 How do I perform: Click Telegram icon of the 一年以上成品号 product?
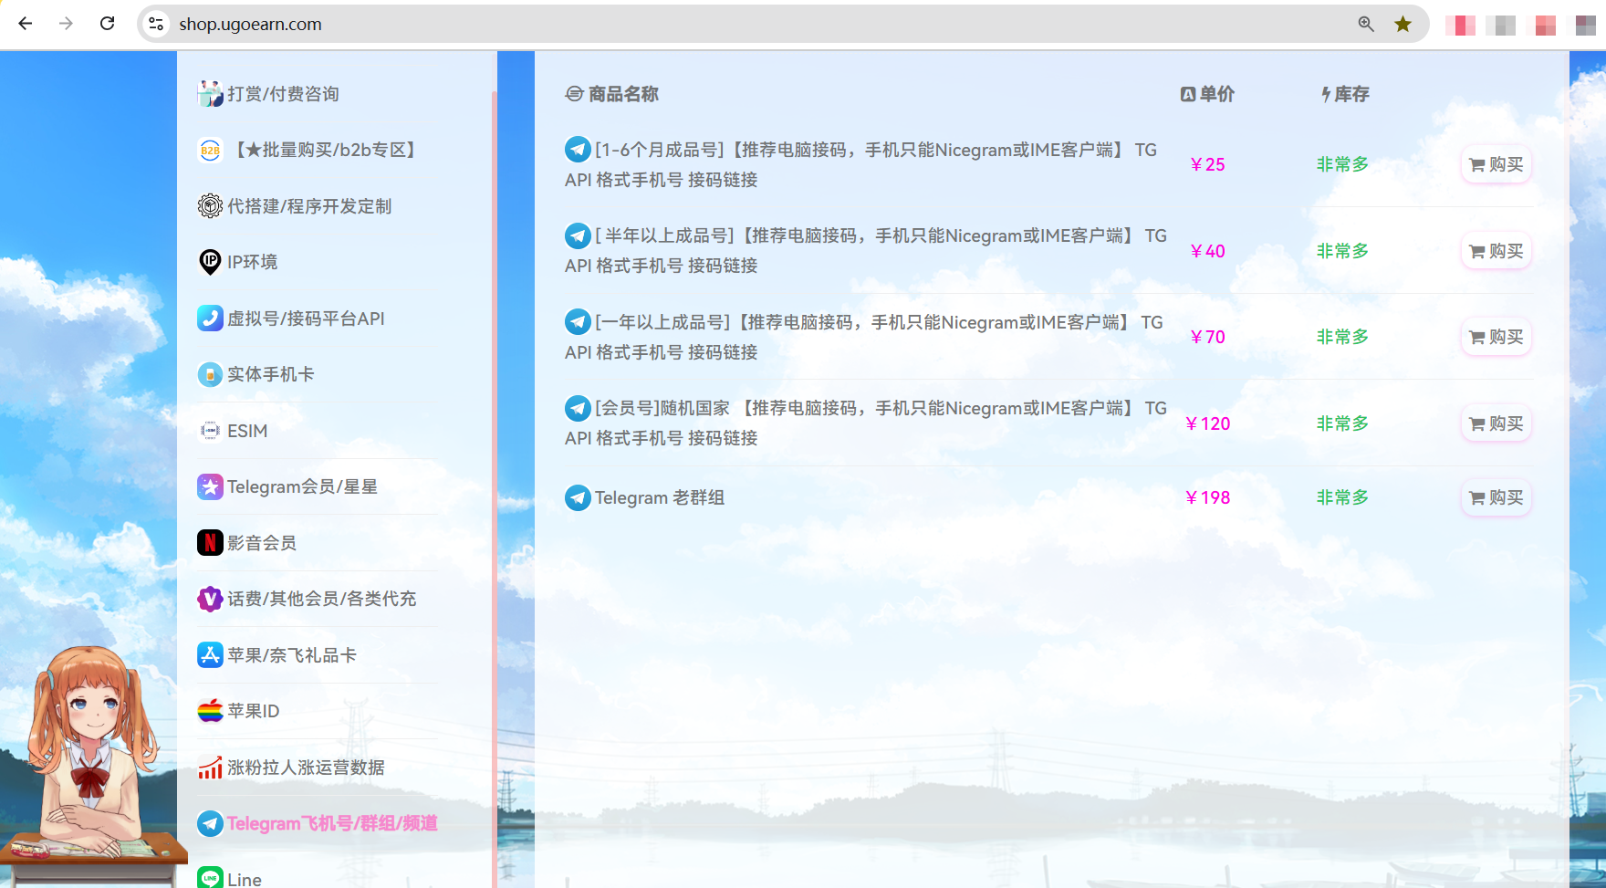(x=578, y=322)
